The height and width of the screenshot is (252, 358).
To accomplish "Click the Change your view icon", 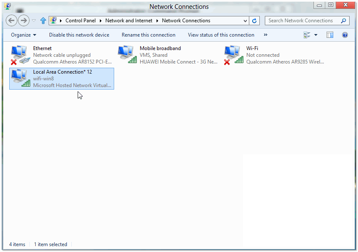I will tap(307, 35).
